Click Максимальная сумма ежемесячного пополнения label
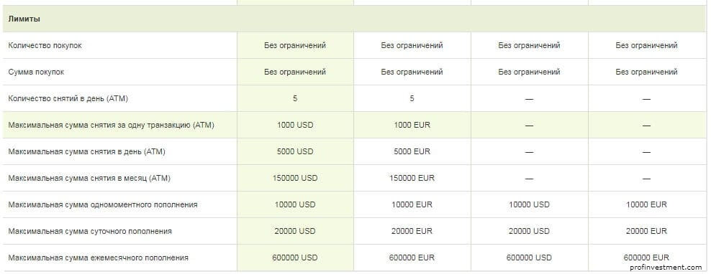Image resolution: width=711 pixels, height=274 pixels. click(x=98, y=258)
